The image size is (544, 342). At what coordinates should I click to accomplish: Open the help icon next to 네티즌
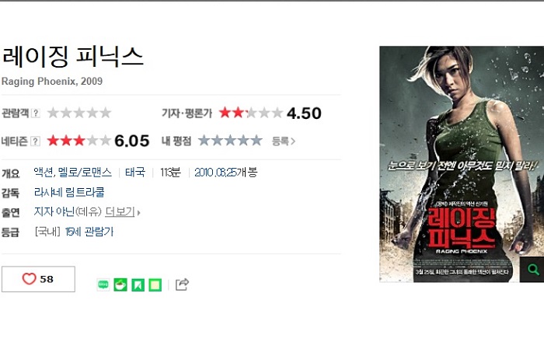[x=36, y=141]
